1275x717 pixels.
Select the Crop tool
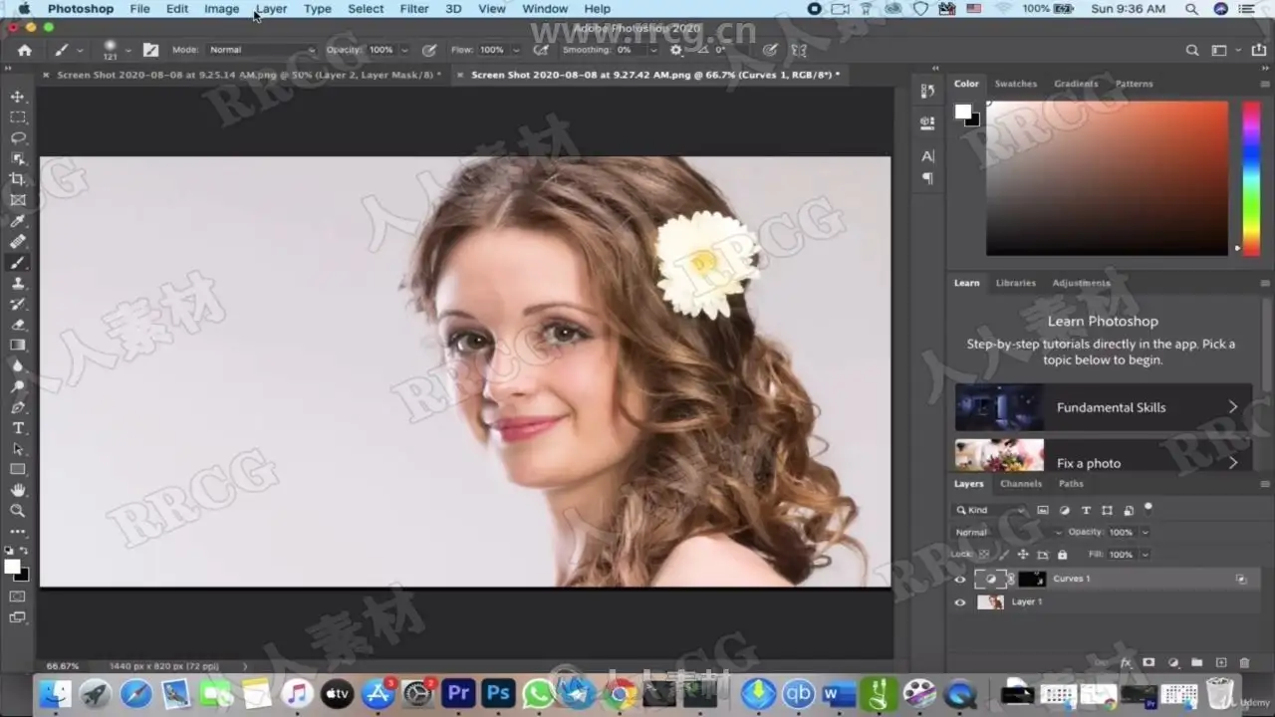[18, 179]
